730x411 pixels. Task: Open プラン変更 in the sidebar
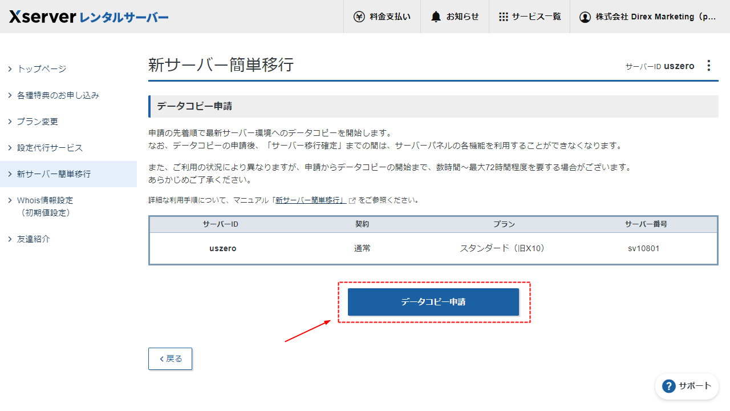[x=68, y=122]
